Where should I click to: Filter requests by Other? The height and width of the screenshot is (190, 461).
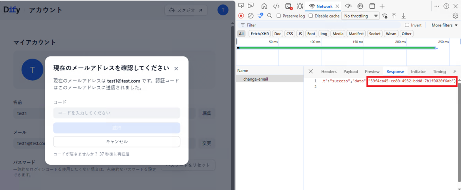pyautogui.click(x=406, y=34)
